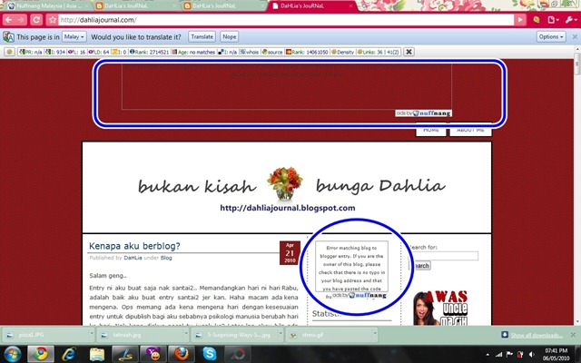Screen dimensions: 581x363
Task: Click the Search for input field
Action: coord(444,256)
